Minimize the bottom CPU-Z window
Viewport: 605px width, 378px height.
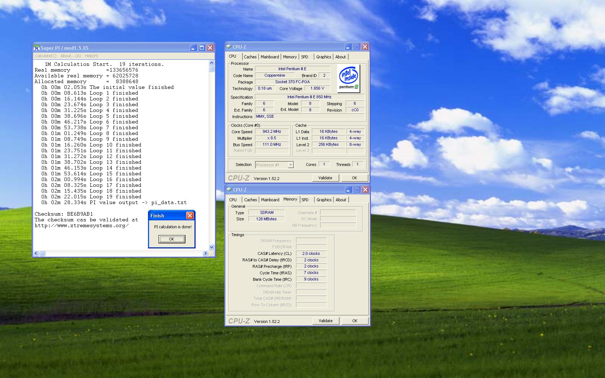348,190
